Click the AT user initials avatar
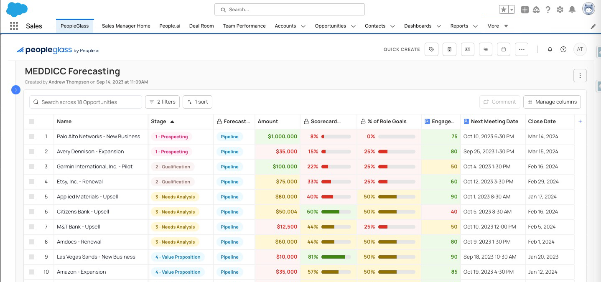Viewport: 601px width, 282px height. 580,49
